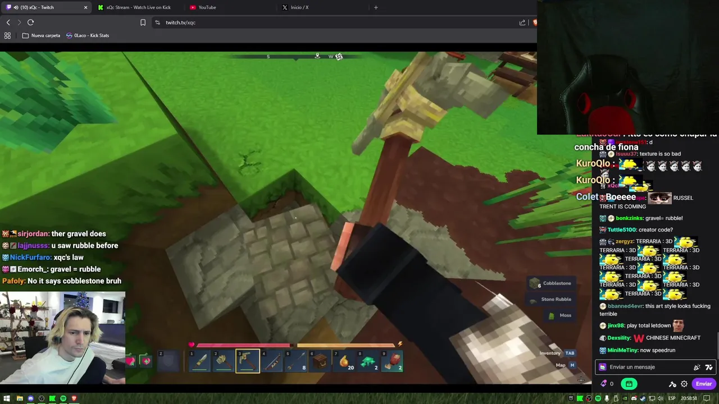The image size is (719, 404).
Task: Click username MiniMeTiny in chat
Action: coord(624,350)
